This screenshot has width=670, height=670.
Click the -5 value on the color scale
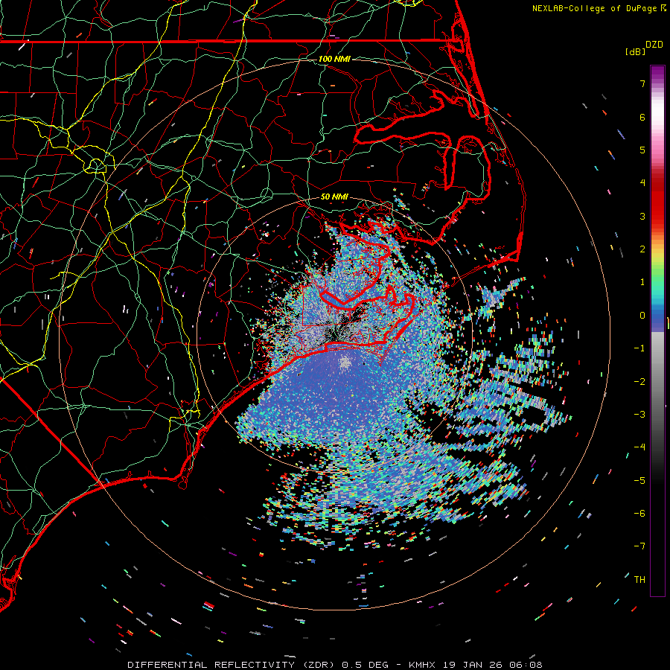pos(639,481)
